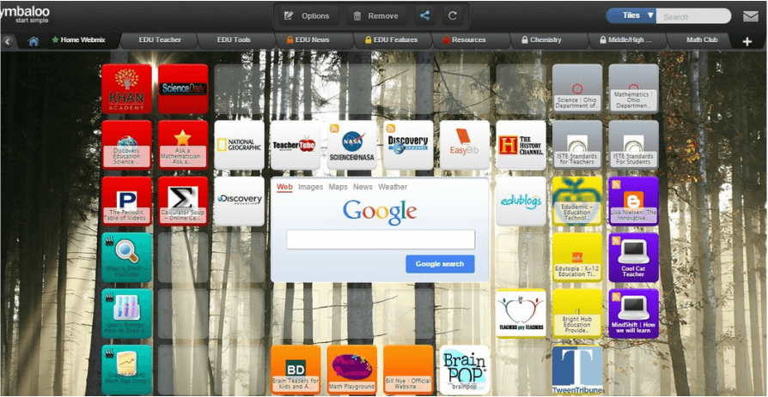Click the share icon in toolbar

[x=424, y=16]
